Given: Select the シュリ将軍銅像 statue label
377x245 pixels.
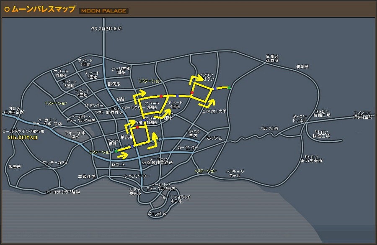Looking at the screenshot, I should (121, 71).
